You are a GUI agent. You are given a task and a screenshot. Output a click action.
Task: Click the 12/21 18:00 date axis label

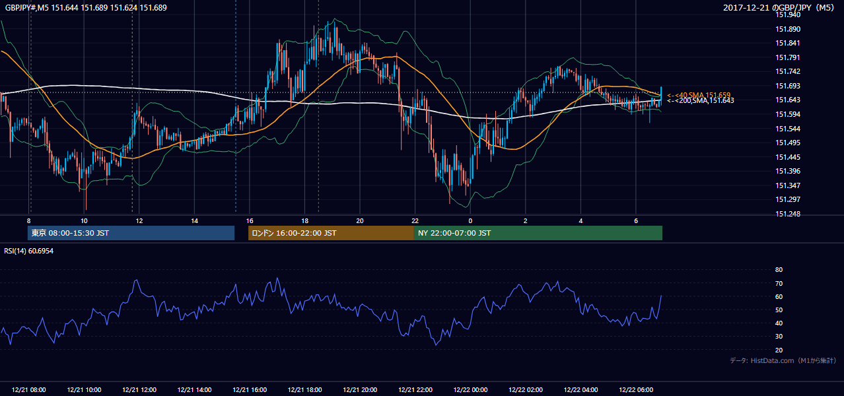(304, 390)
